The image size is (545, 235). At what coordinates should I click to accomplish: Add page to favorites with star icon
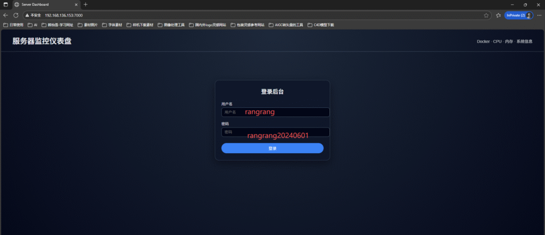tap(486, 15)
